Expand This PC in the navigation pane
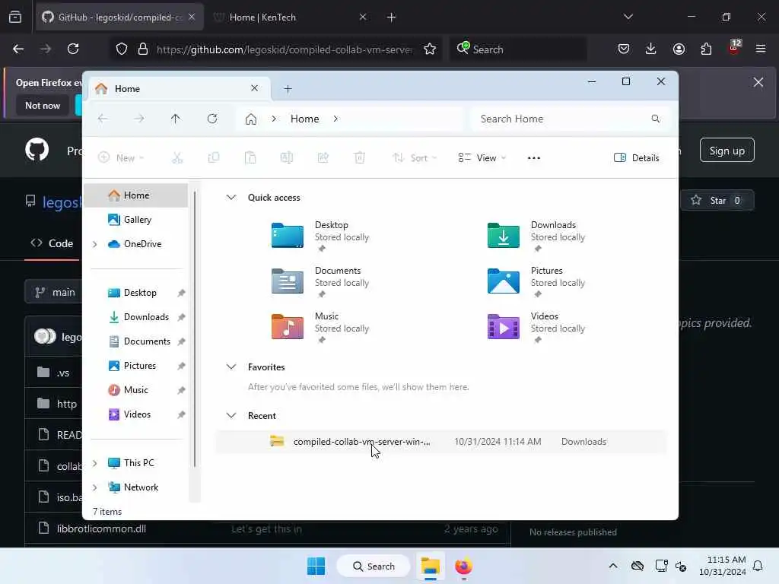Image resolution: width=779 pixels, height=584 pixels. point(94,463)
